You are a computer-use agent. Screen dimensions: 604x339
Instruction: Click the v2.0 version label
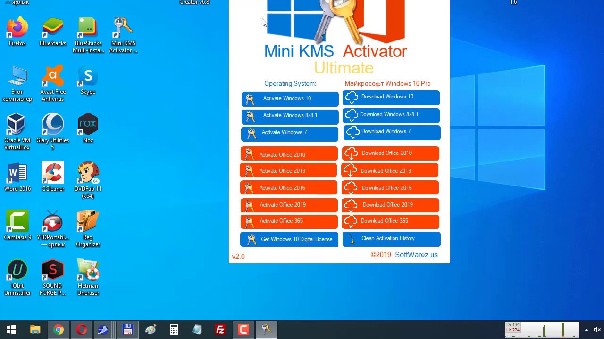[x=238, y=257]
